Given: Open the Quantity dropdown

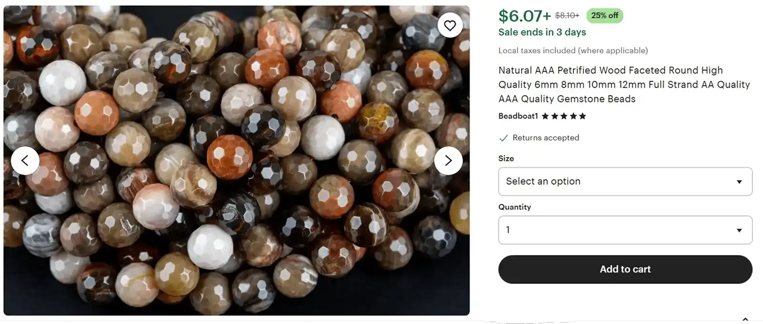Looking at the screenshot, I should [625, 230].
